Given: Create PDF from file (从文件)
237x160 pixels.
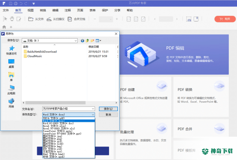Looking at the screenshot, I should (36, 19).
